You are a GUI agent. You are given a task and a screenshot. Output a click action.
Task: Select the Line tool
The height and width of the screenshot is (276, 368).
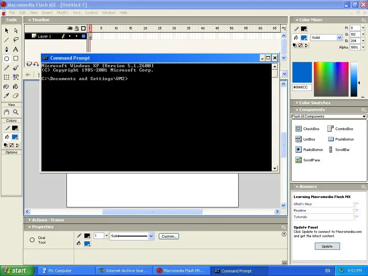click(x=6, y=40)
